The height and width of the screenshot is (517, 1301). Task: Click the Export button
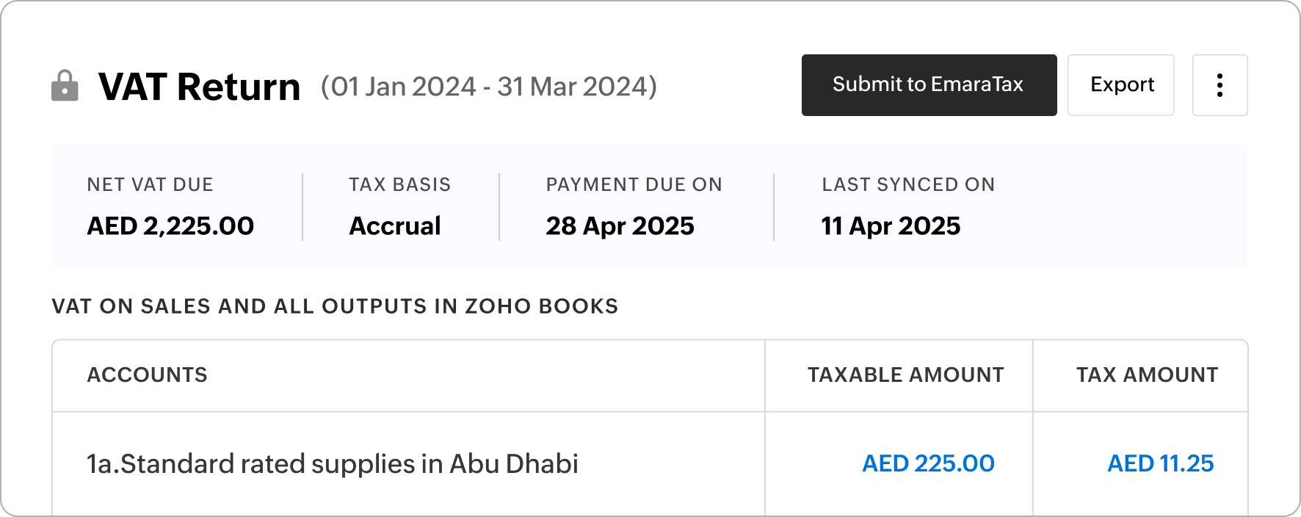tap(1121, 85)
